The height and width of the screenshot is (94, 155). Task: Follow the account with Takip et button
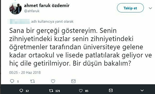click(x=130, y=8)
